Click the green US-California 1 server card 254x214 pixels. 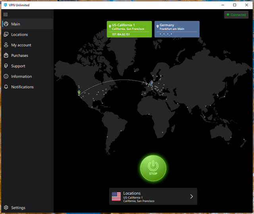tap(129, 29)
